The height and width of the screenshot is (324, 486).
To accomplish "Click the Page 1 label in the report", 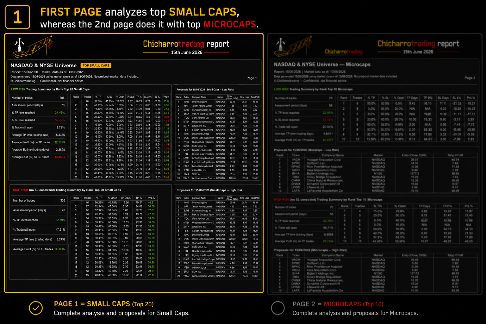I will click(x=252, y=78).
